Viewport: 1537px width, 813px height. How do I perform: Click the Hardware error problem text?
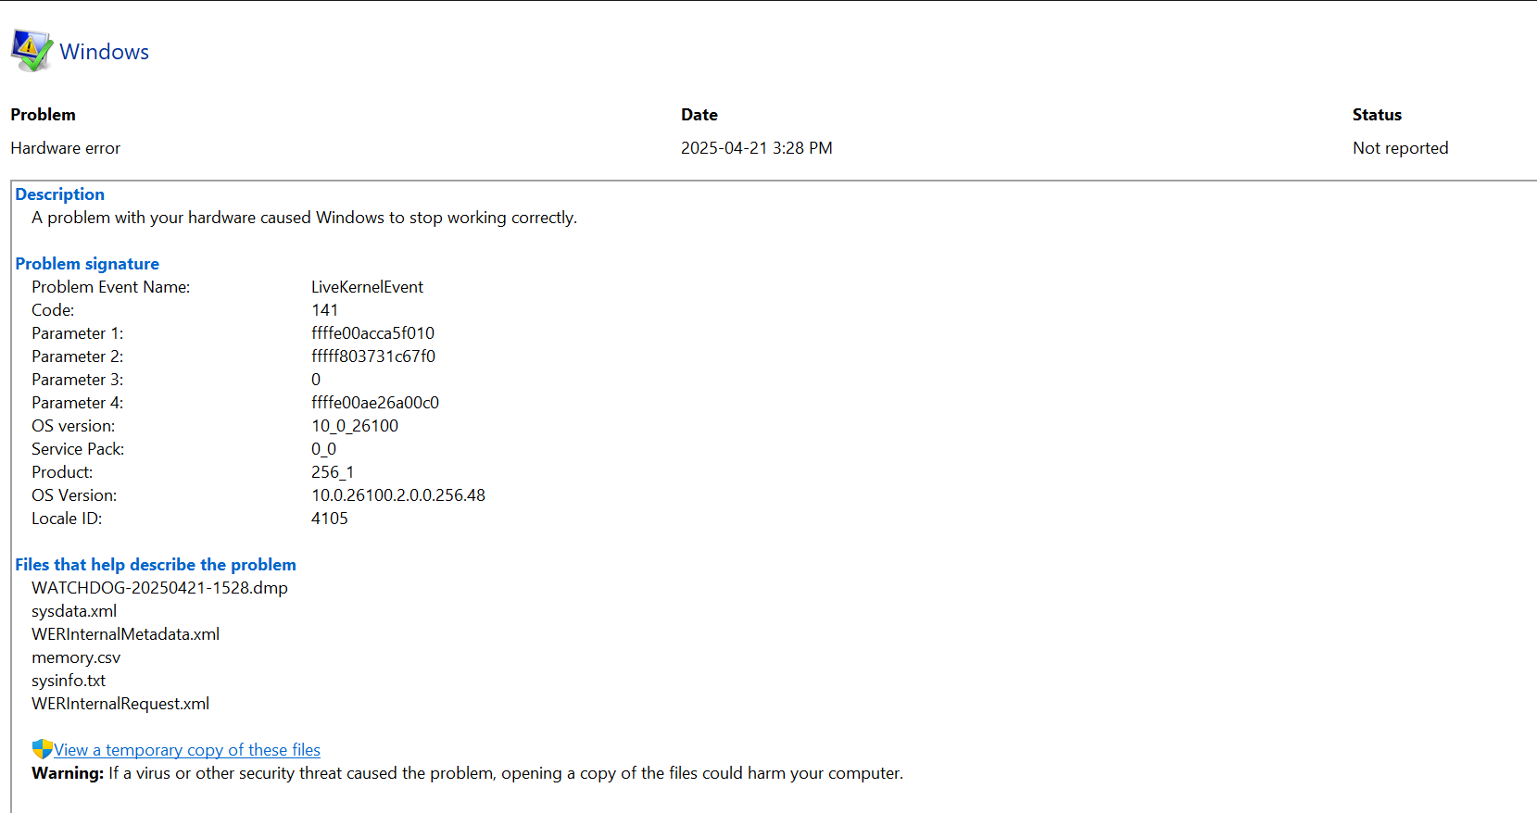click(65, 148)
